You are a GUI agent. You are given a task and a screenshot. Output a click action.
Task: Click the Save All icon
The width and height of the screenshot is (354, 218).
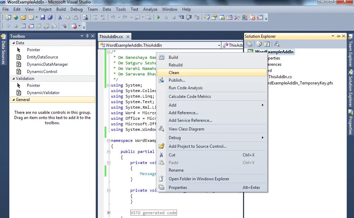tap(50, 17)
